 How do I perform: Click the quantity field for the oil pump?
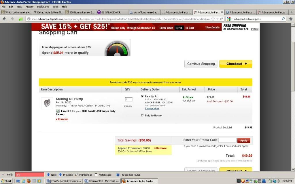[129, 99]
